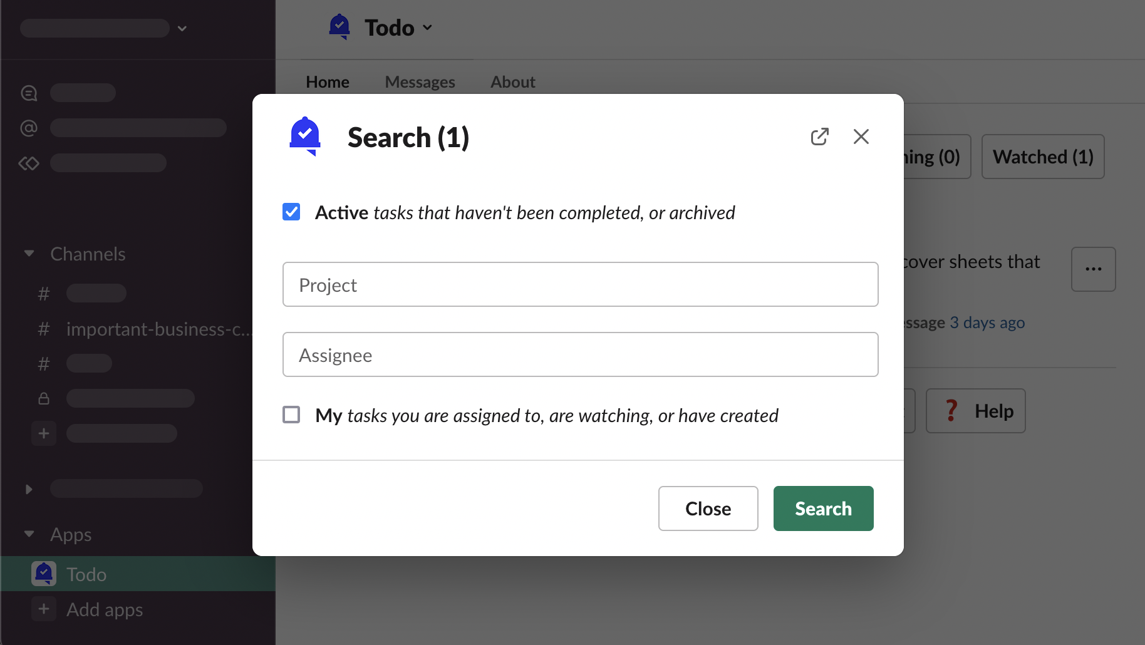Viewport: 1145px width, 645px height.
Task: Click the Project input field
Action: 580,284
